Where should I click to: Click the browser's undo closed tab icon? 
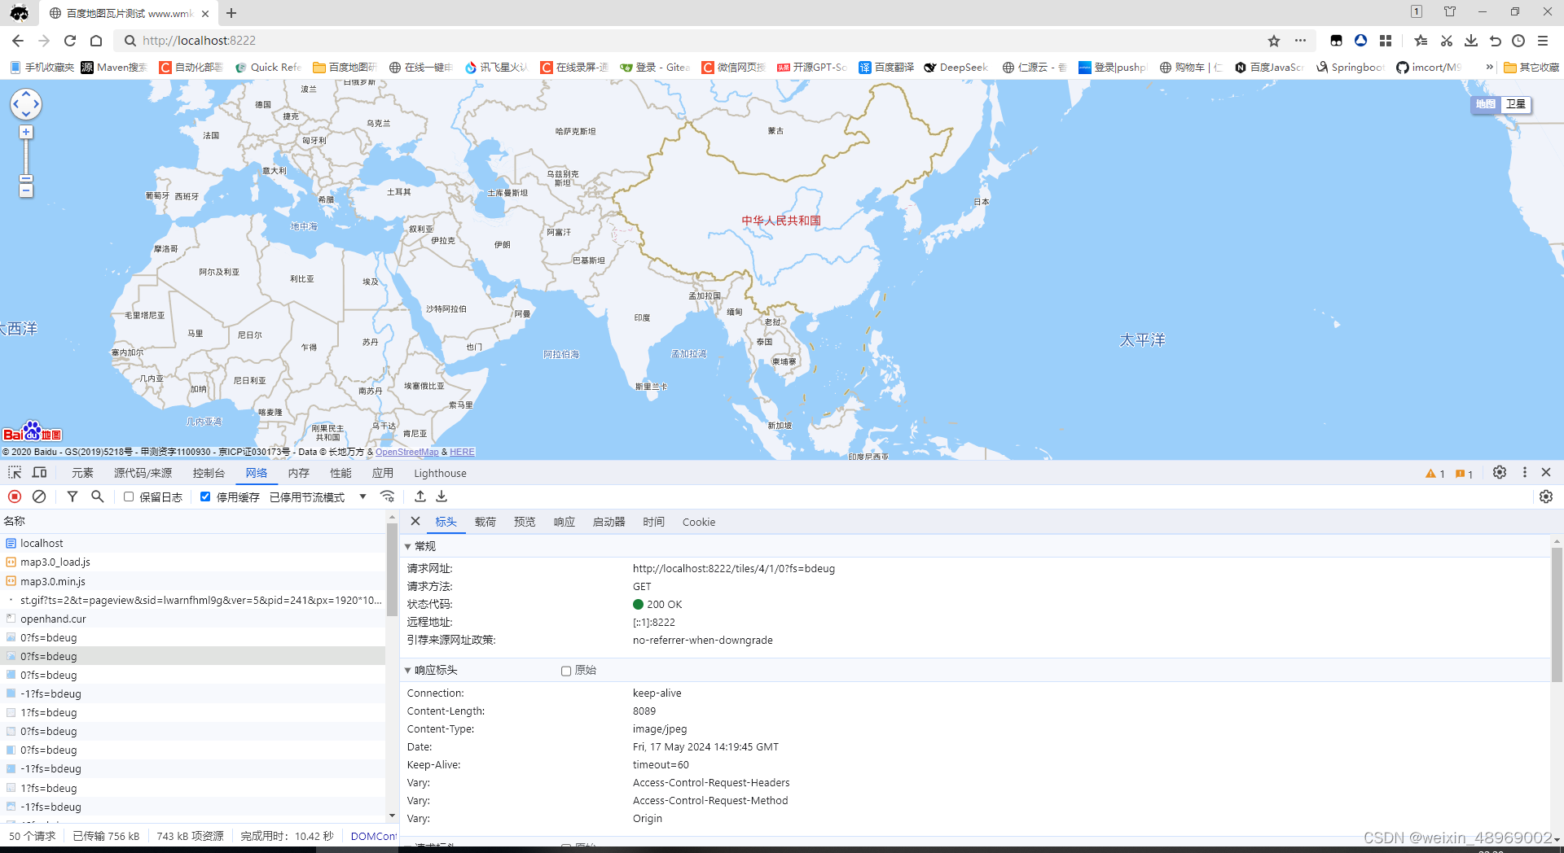point(1495,41)
